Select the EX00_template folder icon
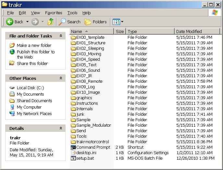 click(x=73, y=37)
